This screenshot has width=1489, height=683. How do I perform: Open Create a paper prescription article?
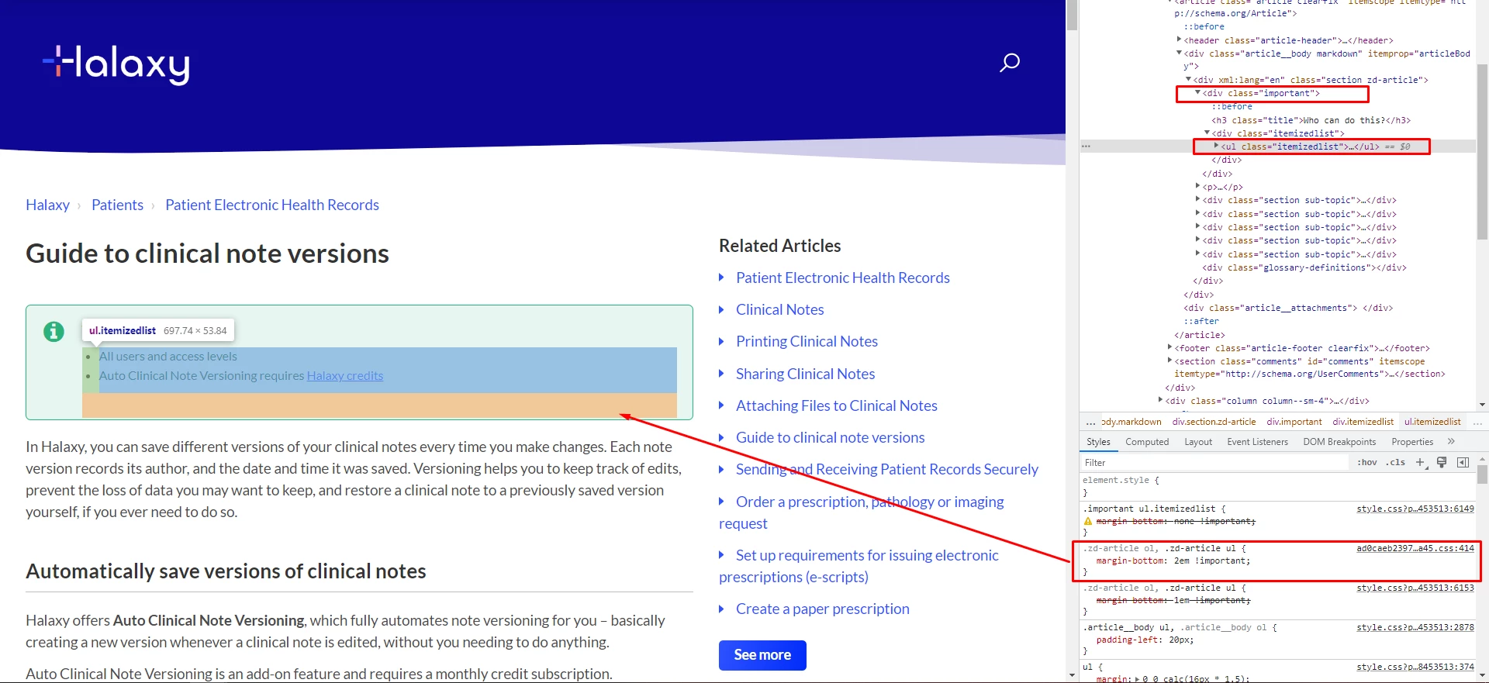coord(823,609)
